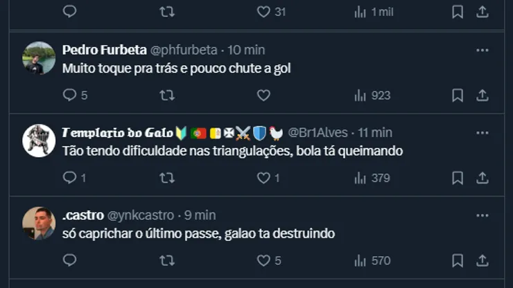Like .castro's tweet with 5 likes
Screen dimensions: 513x288
pyautogui.click(x=263, y=261)
